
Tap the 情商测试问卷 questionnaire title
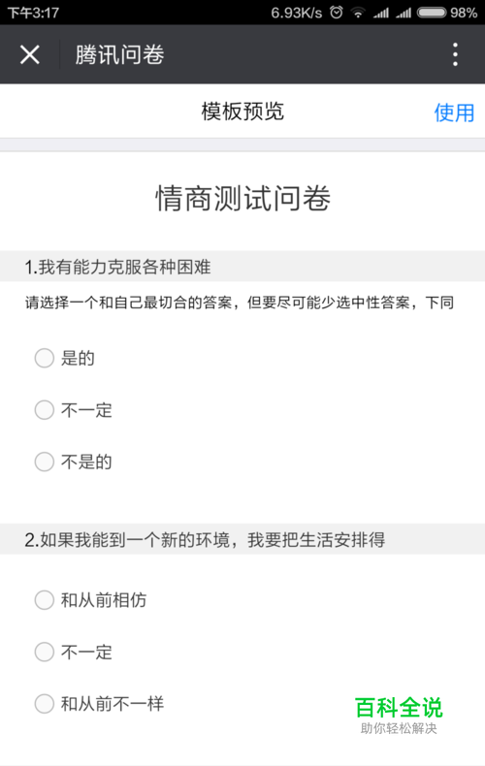point(242,199)
